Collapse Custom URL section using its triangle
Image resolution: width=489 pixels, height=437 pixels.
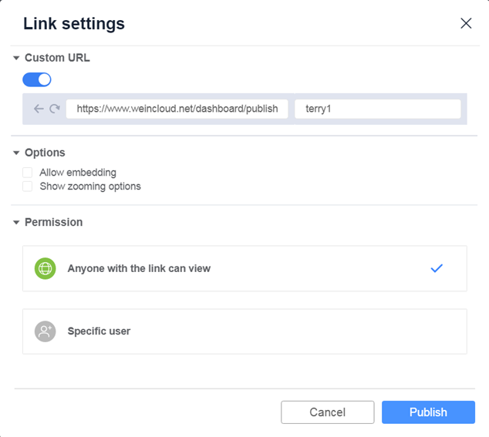coord(16,58)
